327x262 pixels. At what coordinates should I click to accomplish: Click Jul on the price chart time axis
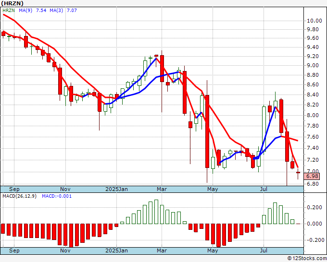pos(264,189)
